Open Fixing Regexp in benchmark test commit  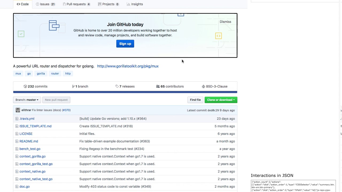click(112, 149)
